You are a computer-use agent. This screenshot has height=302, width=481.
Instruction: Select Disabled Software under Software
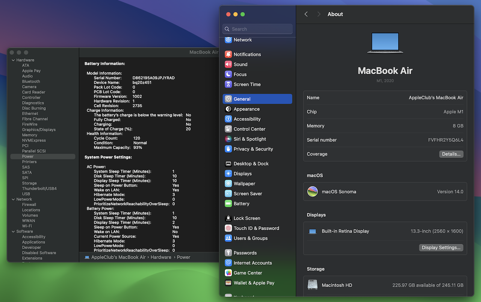[39, 253]
